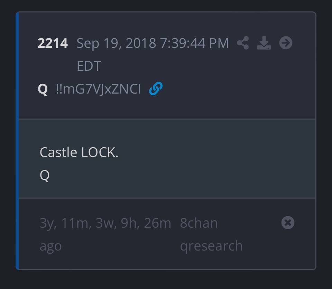This screenshot has height=289, width=332.
Task: Click empty header area beside the tripcode
Action: click(235, 89)
